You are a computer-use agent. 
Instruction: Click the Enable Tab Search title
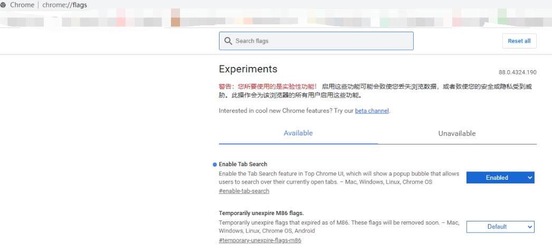pos(243,164)
